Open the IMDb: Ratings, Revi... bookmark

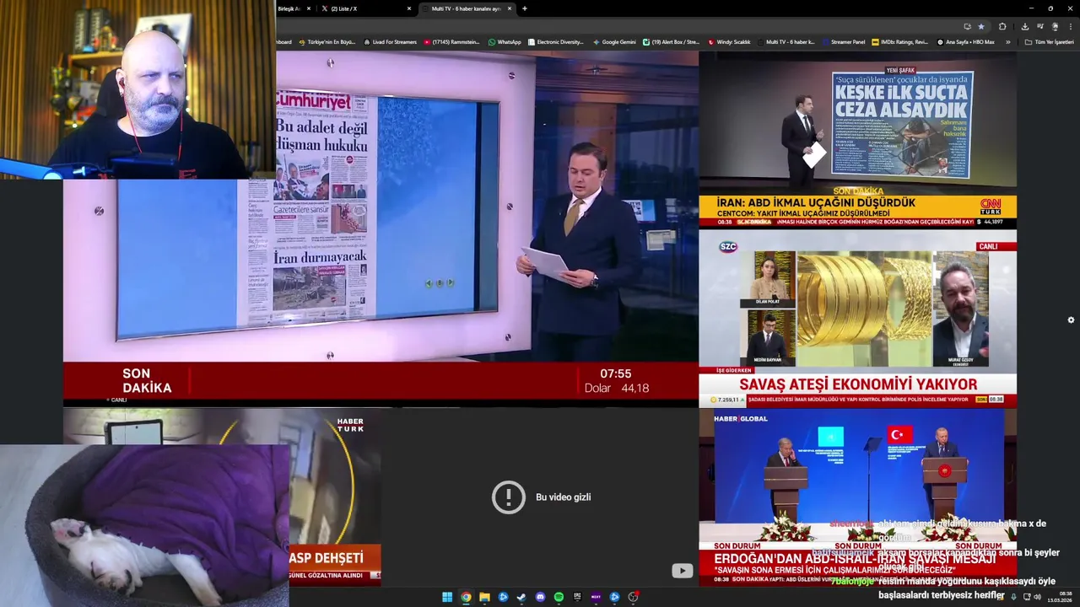[x=899, y=41]
